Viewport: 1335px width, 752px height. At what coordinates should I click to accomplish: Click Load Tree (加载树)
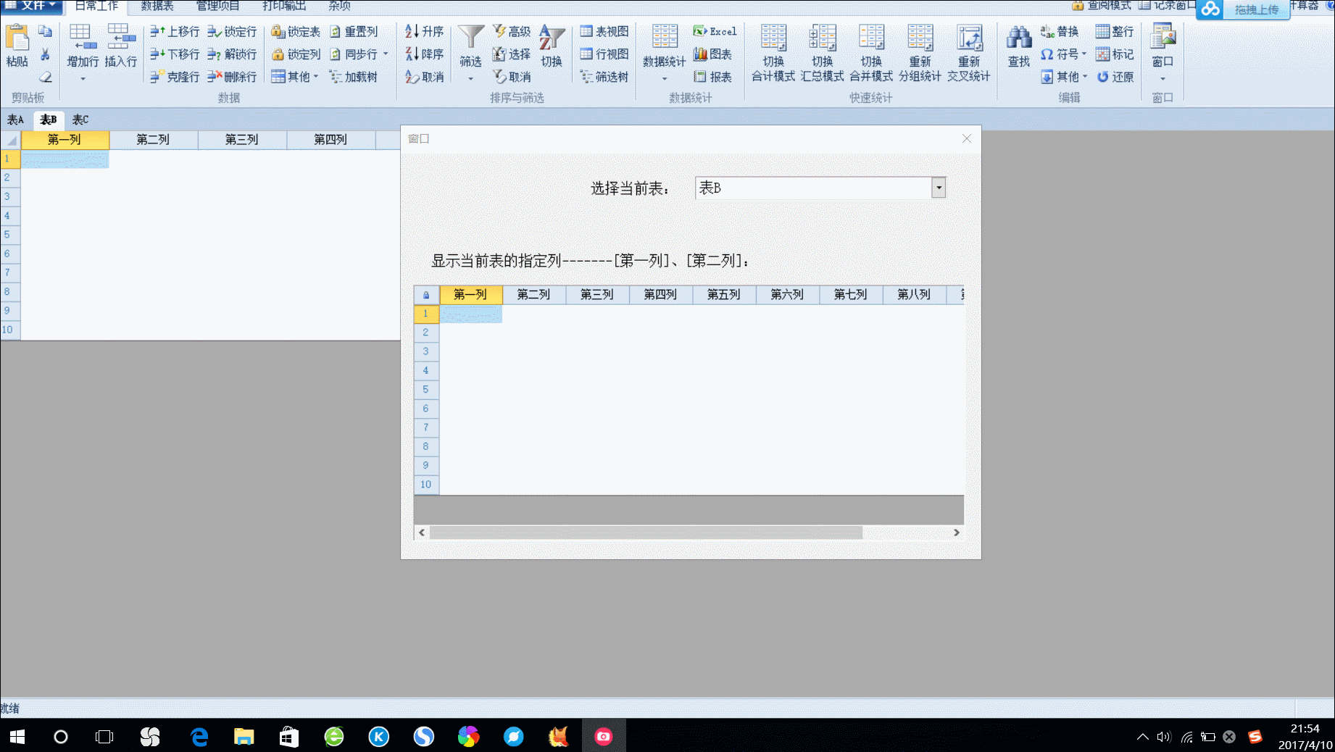coord(354,76)
